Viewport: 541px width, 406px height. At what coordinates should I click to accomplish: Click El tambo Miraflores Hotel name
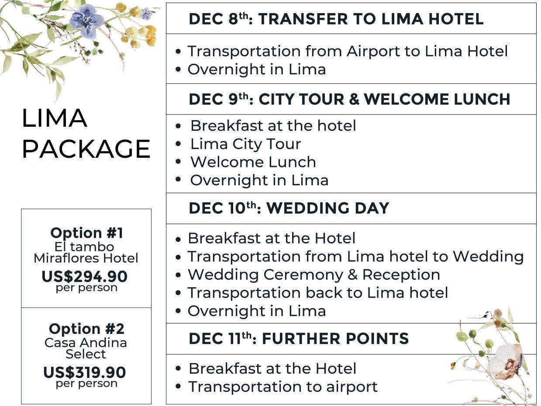click(x=86, y=252)
